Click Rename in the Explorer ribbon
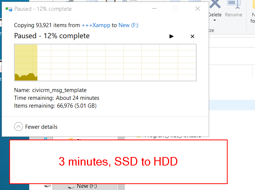This screenshot has width=255, height=190. (x=234, y=9)
